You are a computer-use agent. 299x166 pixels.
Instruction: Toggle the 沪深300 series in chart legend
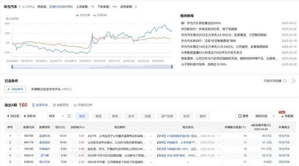tap(100, 15)
